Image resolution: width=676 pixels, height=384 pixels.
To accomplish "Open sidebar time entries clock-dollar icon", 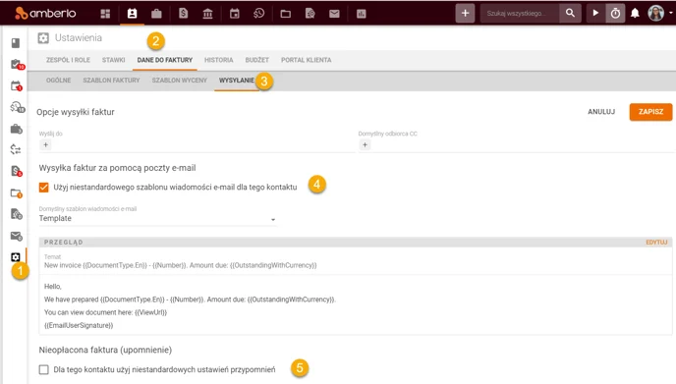I will pos(17,107).
